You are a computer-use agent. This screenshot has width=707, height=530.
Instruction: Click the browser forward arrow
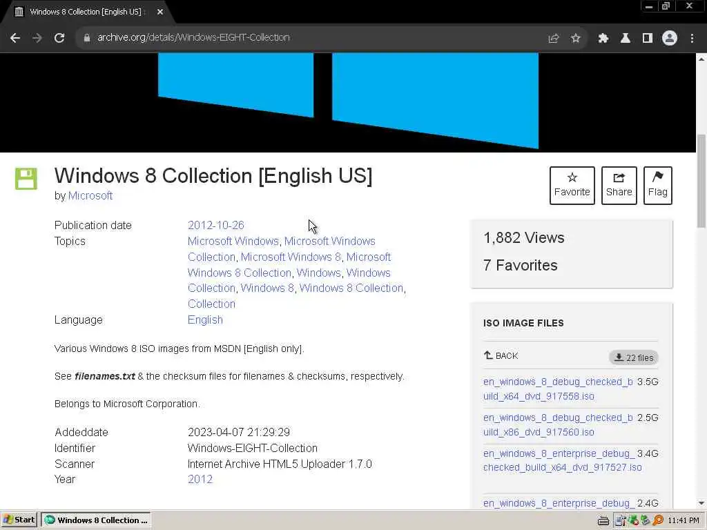pyautogui.click(x=37, y=38)
